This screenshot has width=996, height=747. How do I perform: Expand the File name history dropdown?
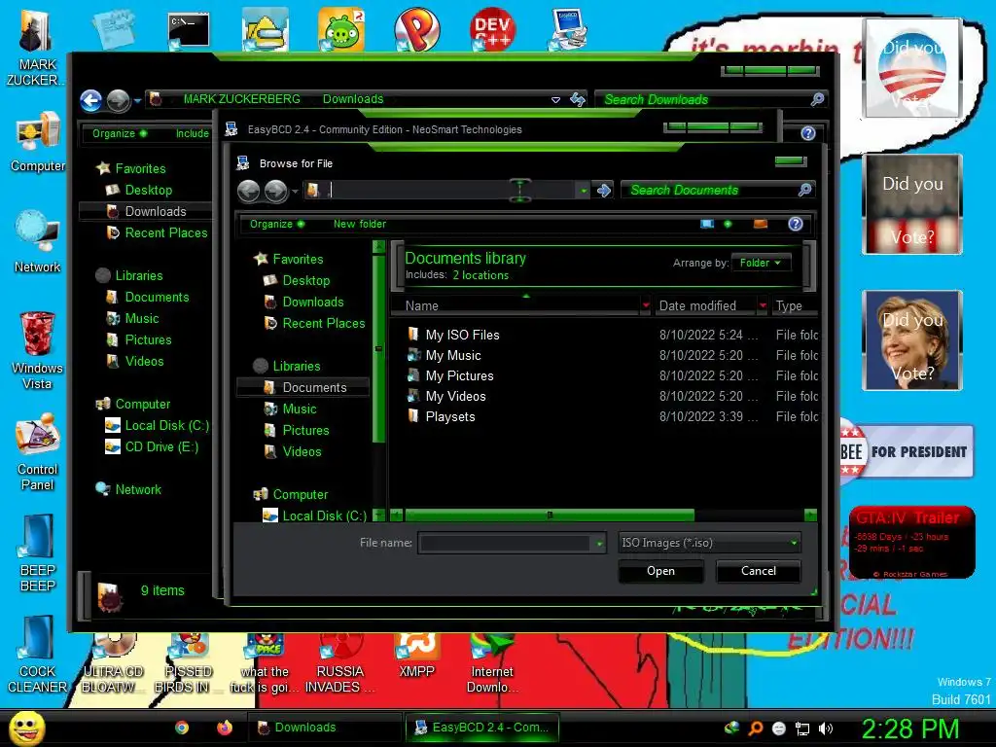pos(599,543)
